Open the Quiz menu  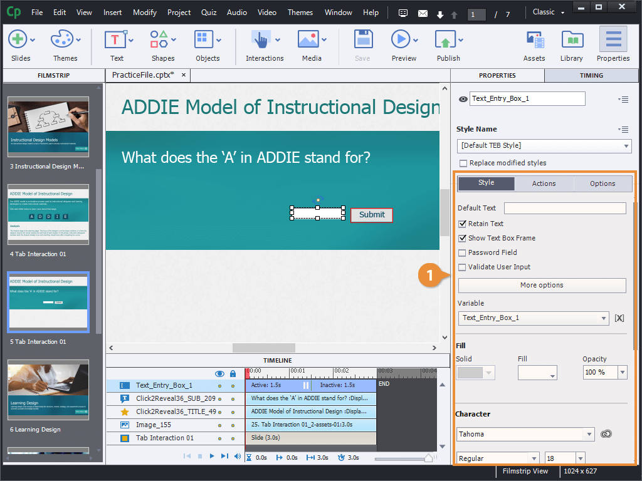209,12
